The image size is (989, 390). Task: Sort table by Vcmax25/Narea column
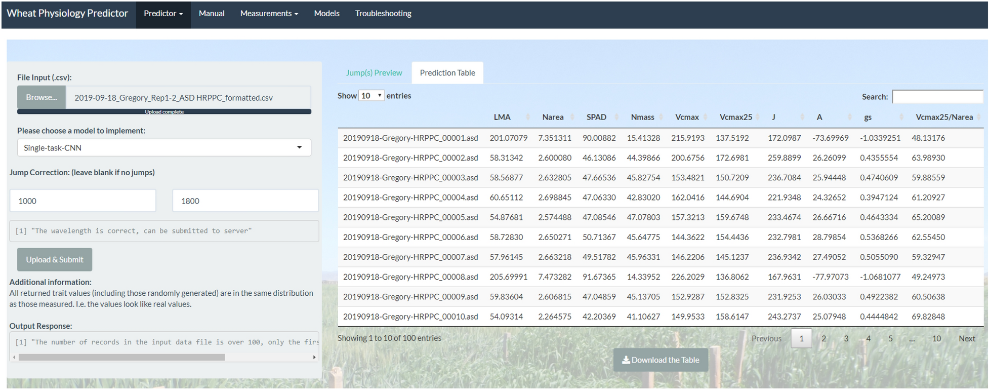pos(945,117)
